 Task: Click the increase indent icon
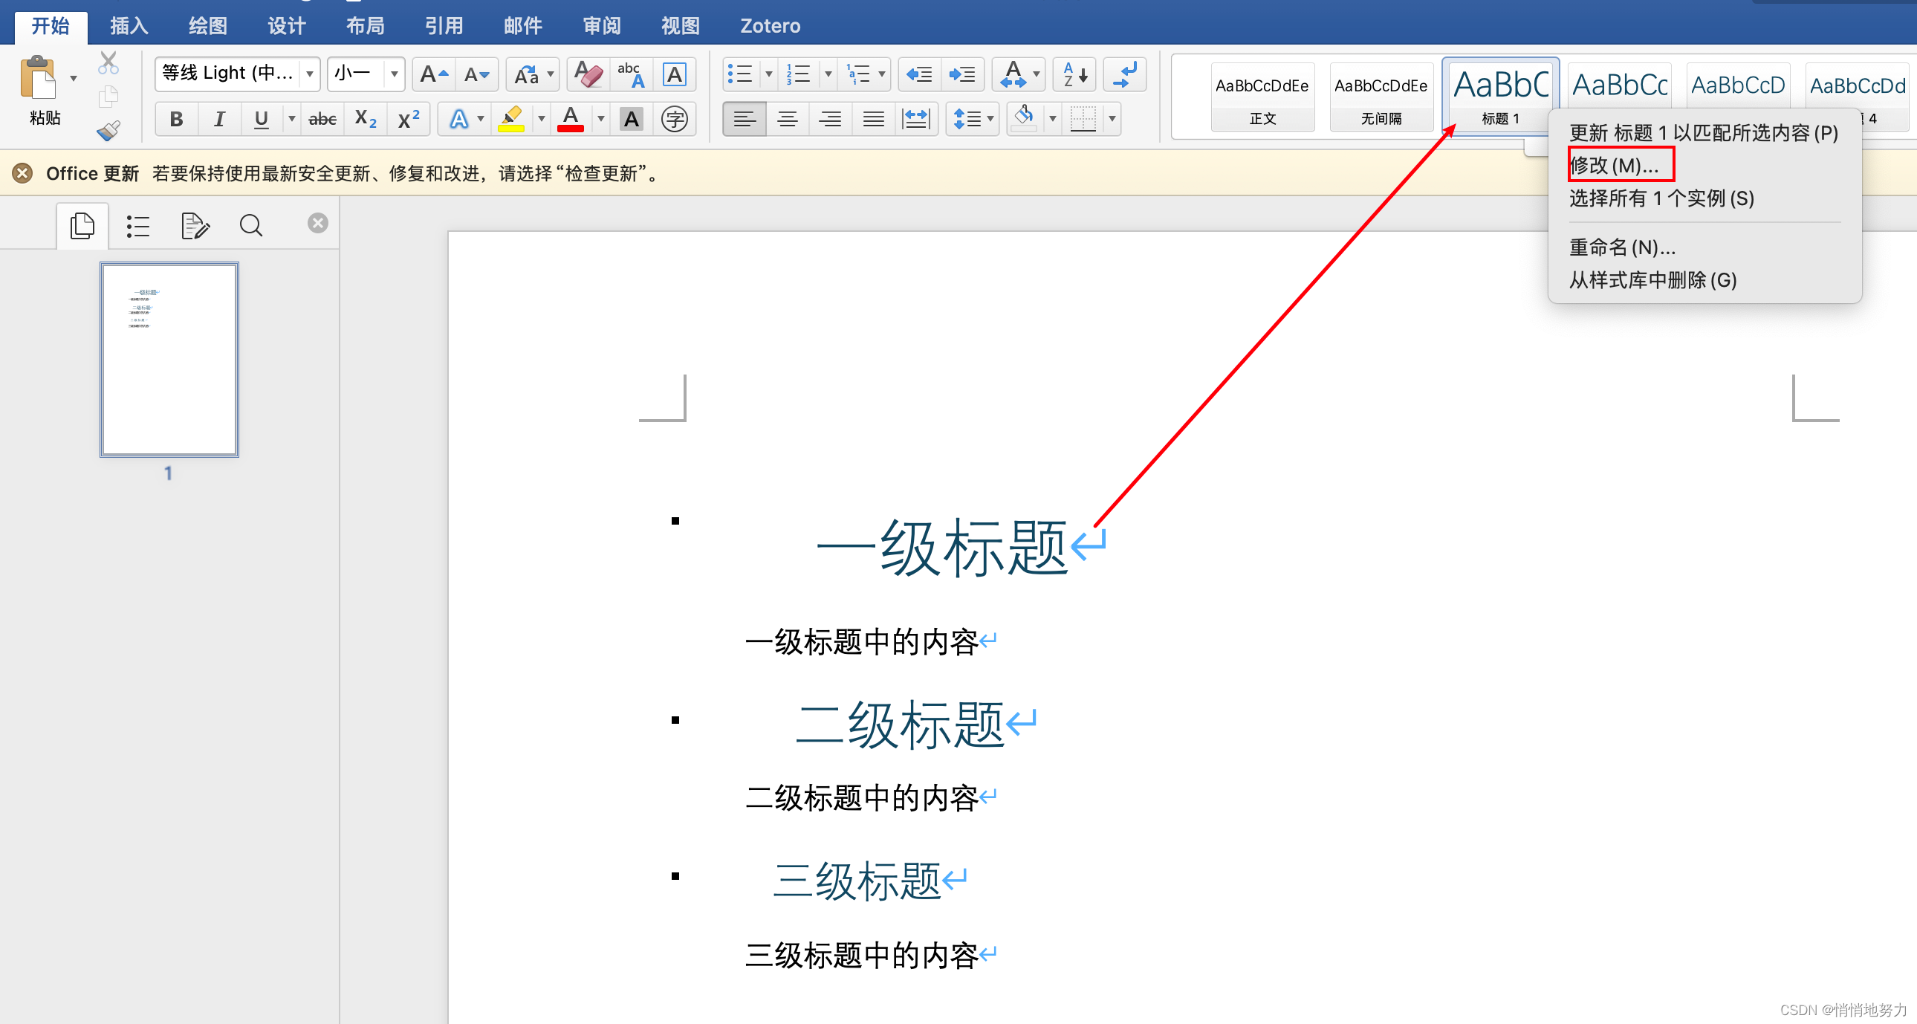961,74
